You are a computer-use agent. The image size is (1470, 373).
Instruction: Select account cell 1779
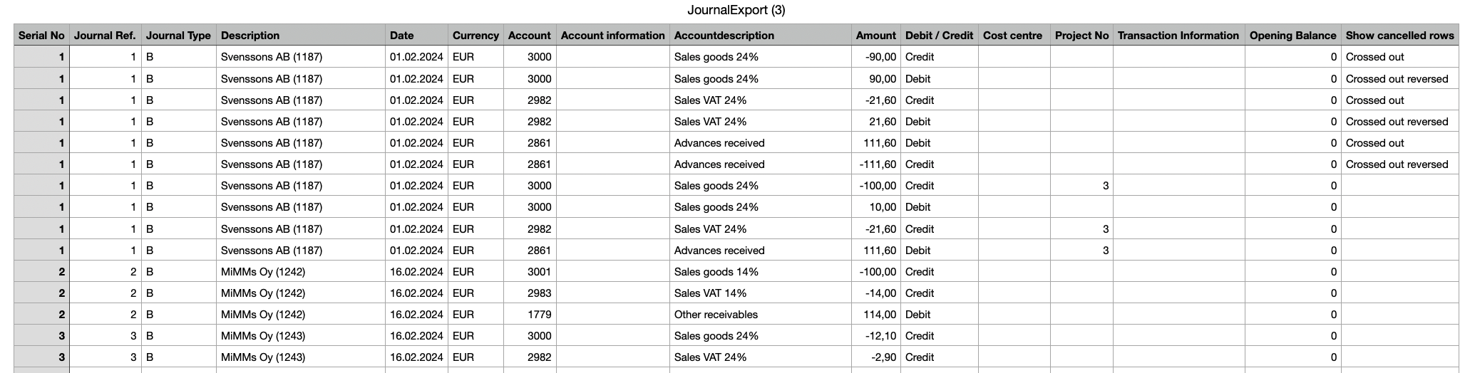[x=529, y=314]
